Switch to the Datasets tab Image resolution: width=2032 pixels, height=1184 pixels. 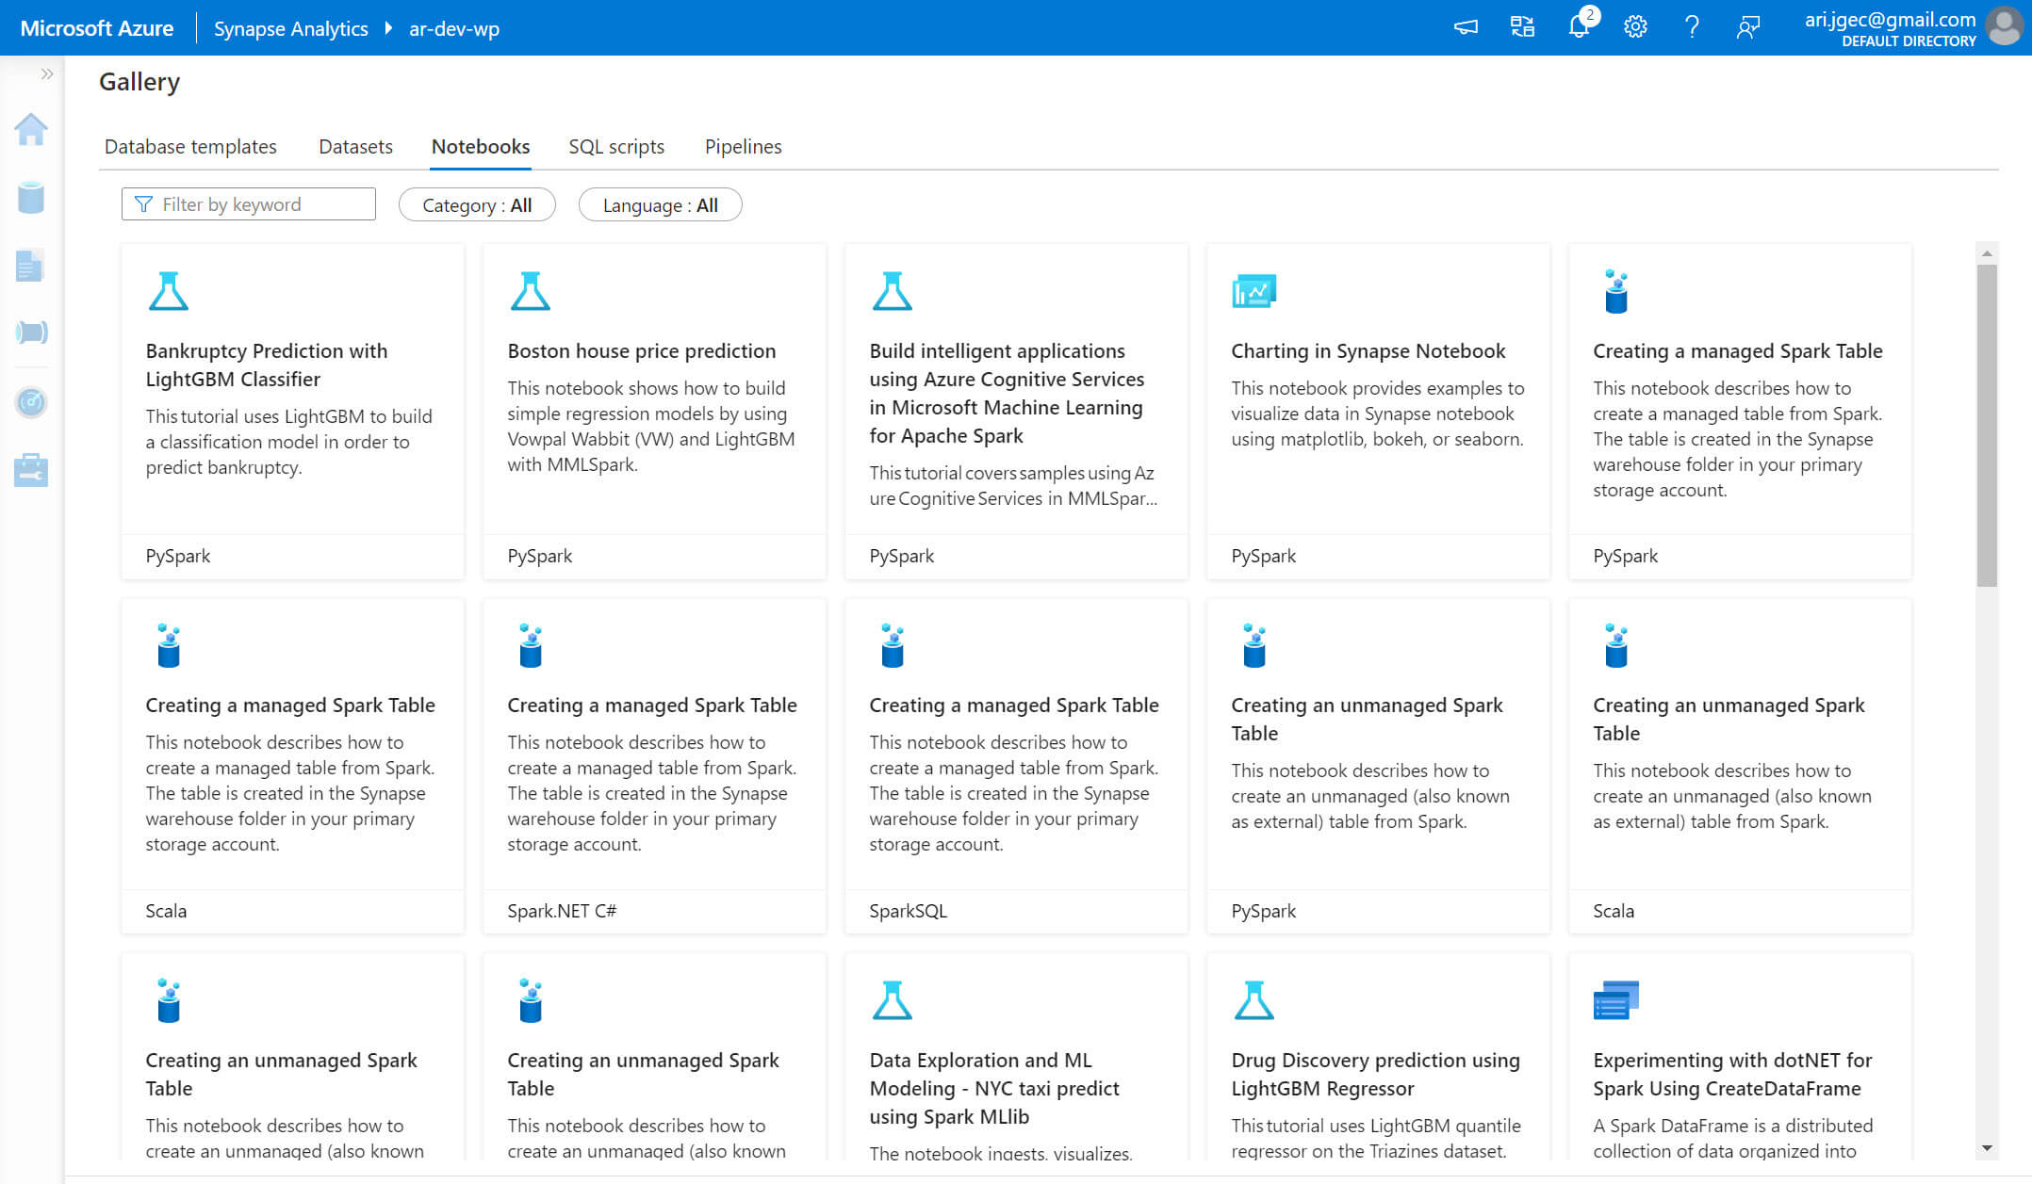(x=355, y=147)
